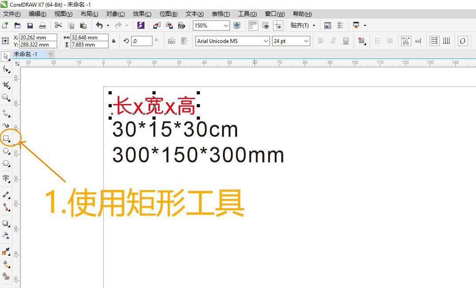Choose the Ellipse tool
476x288 pixels.
pyautogui.click(x=7, y=151)
